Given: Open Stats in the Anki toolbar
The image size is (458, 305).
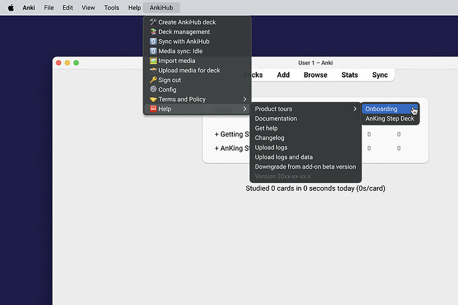Looking at the screenshot, I should pos(350,75).
